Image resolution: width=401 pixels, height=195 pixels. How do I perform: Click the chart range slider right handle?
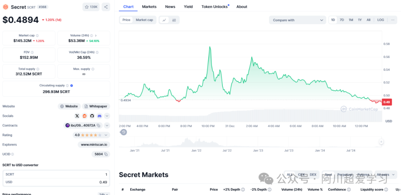point(381,142)
